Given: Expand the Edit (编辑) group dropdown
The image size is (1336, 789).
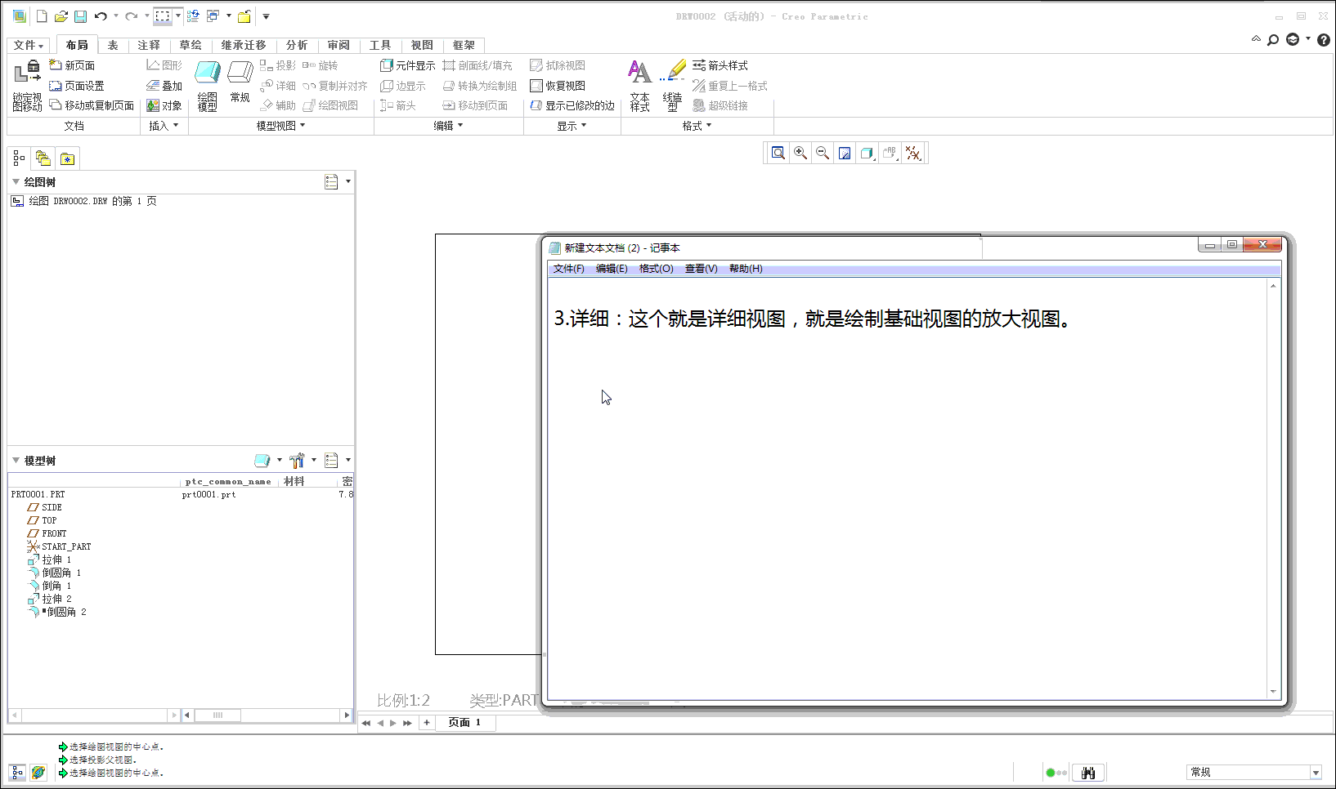Looking at the screenshot, I should click(x=448, y=126).
